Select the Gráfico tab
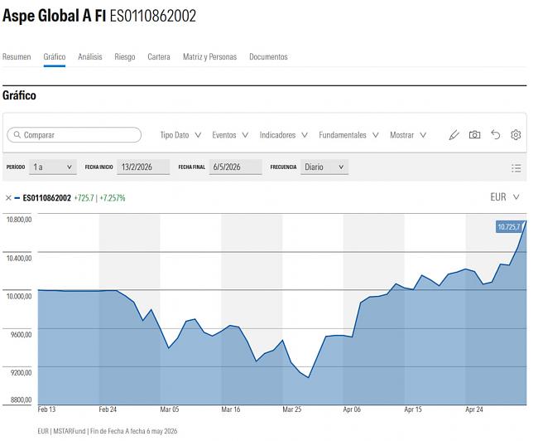This screenshot has width=538, height=441. (x=54, y=56)
